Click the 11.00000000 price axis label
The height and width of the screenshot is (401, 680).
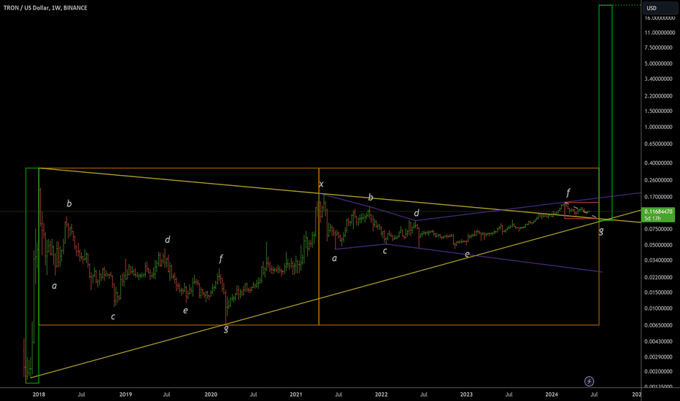coord(660,33)
